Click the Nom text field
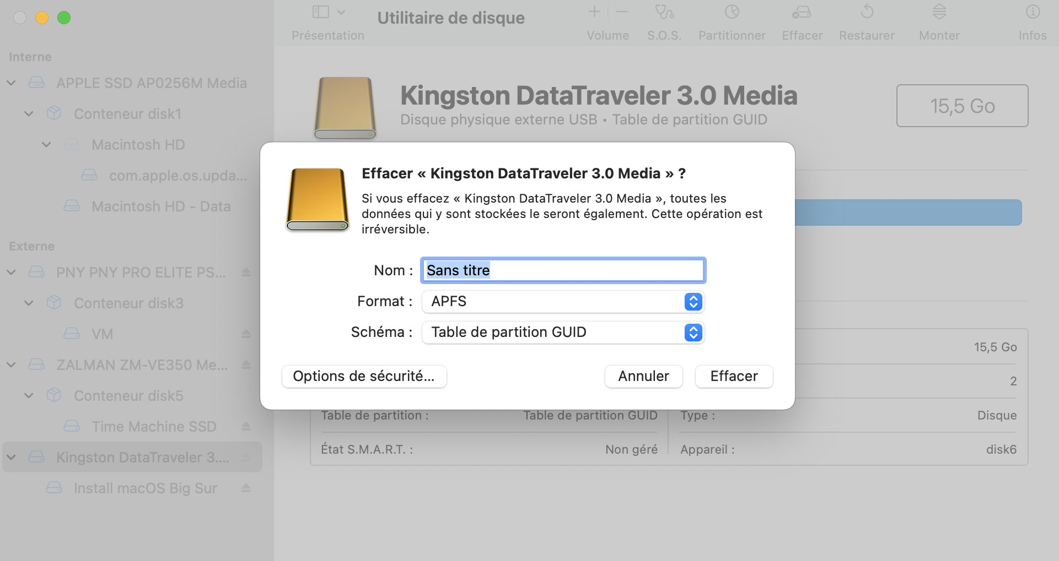The height and width of the screenshot is (561, 1059). tap(563, 270)
